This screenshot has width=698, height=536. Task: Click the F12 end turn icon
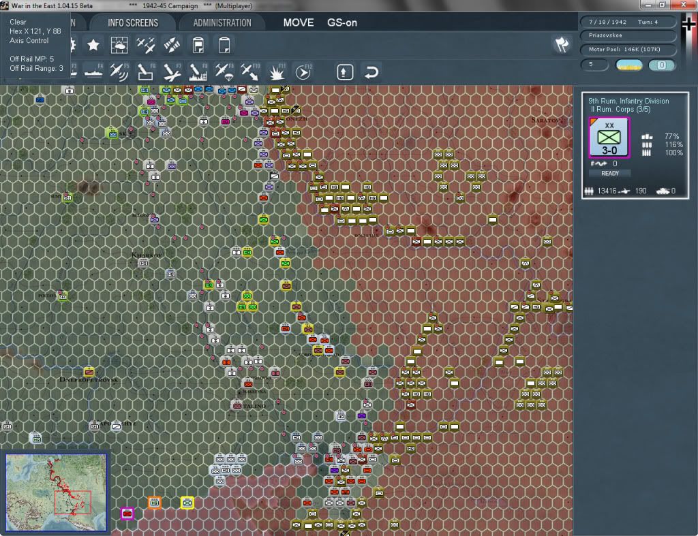pos(303,72)
